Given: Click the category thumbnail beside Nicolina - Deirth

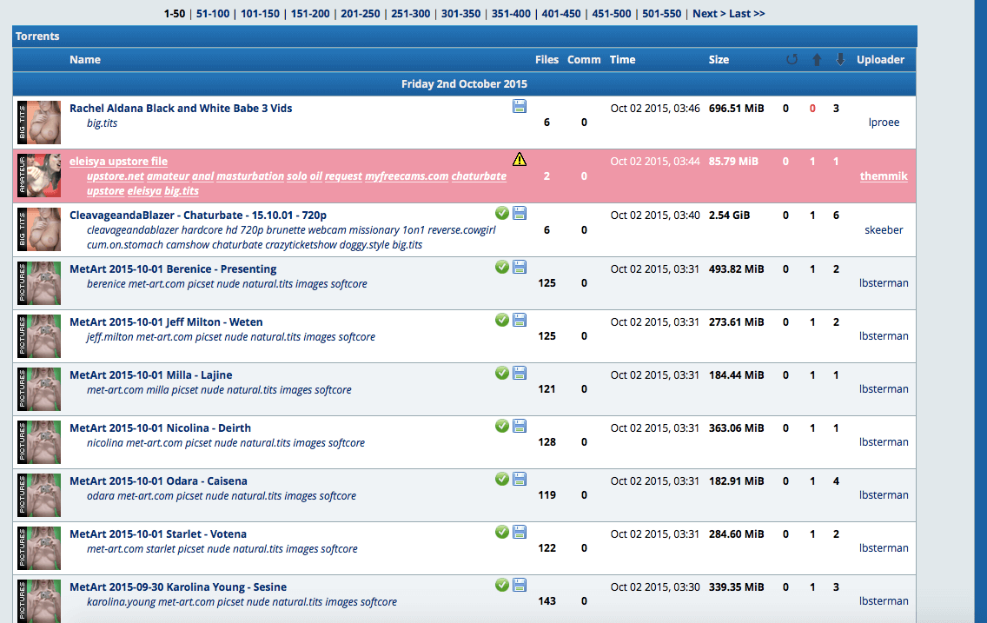Looking at the screenshot, I should [x=39, y=441].
